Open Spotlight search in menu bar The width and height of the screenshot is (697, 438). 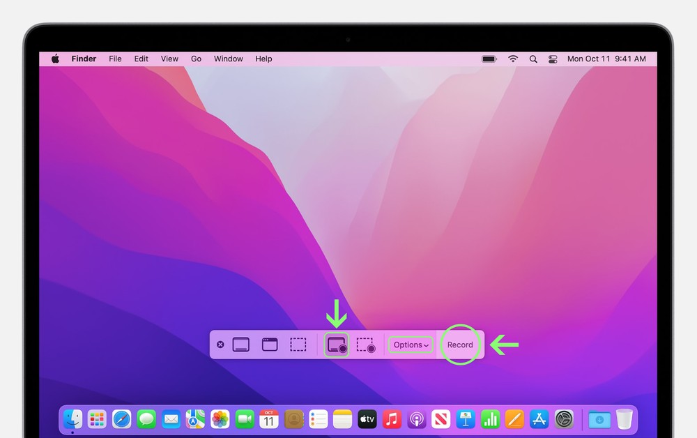(533, 59)
